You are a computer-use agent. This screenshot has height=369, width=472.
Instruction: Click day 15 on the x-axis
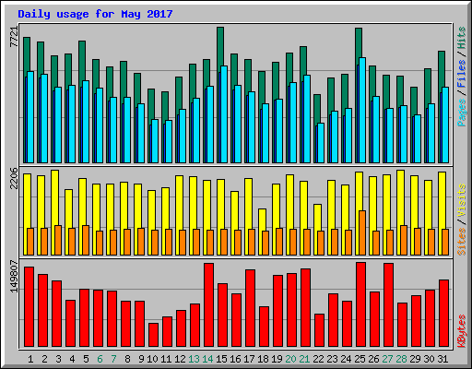(x=221, y=359)
